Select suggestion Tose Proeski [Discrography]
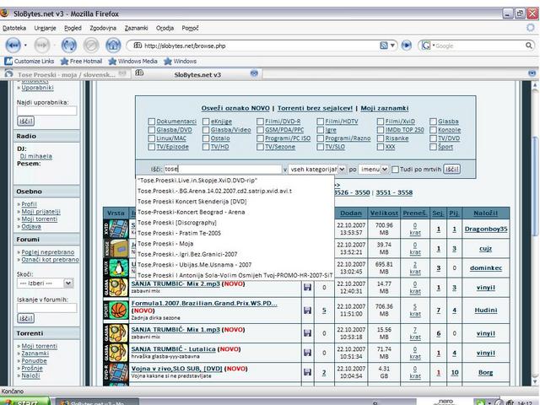The height and width of the screenshot is (405, 540). (177, 223)
